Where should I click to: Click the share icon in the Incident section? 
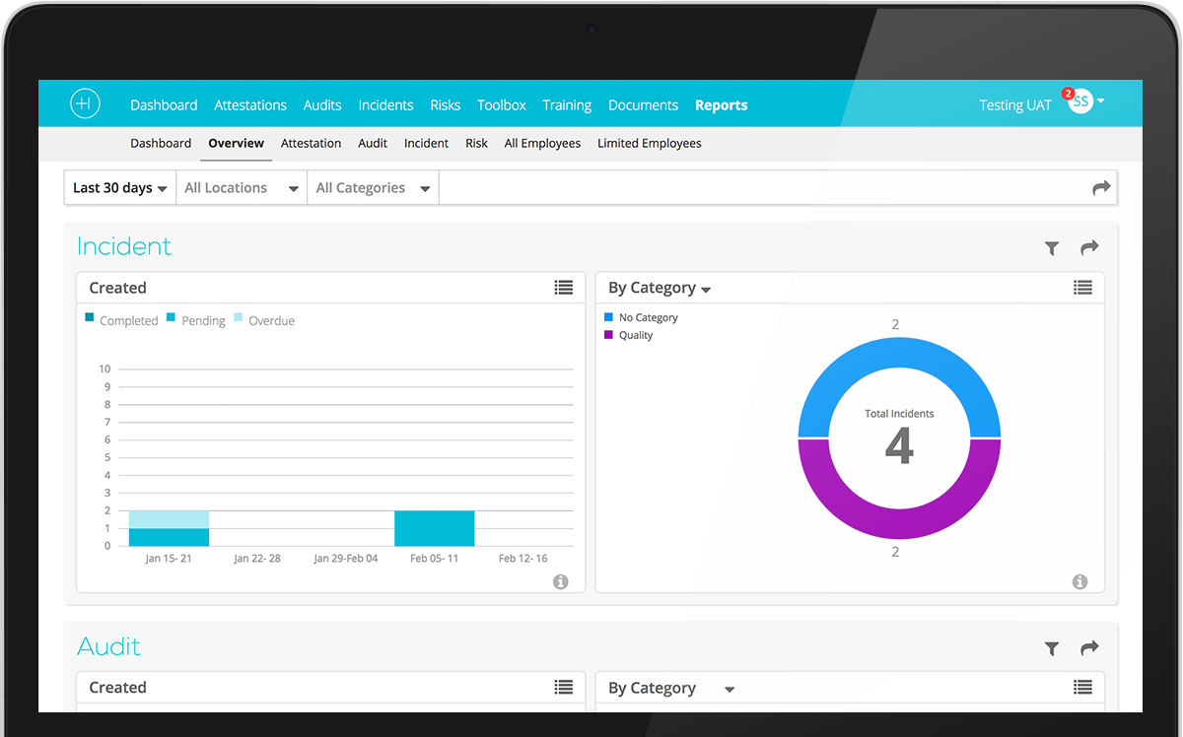click(1088, 248)
